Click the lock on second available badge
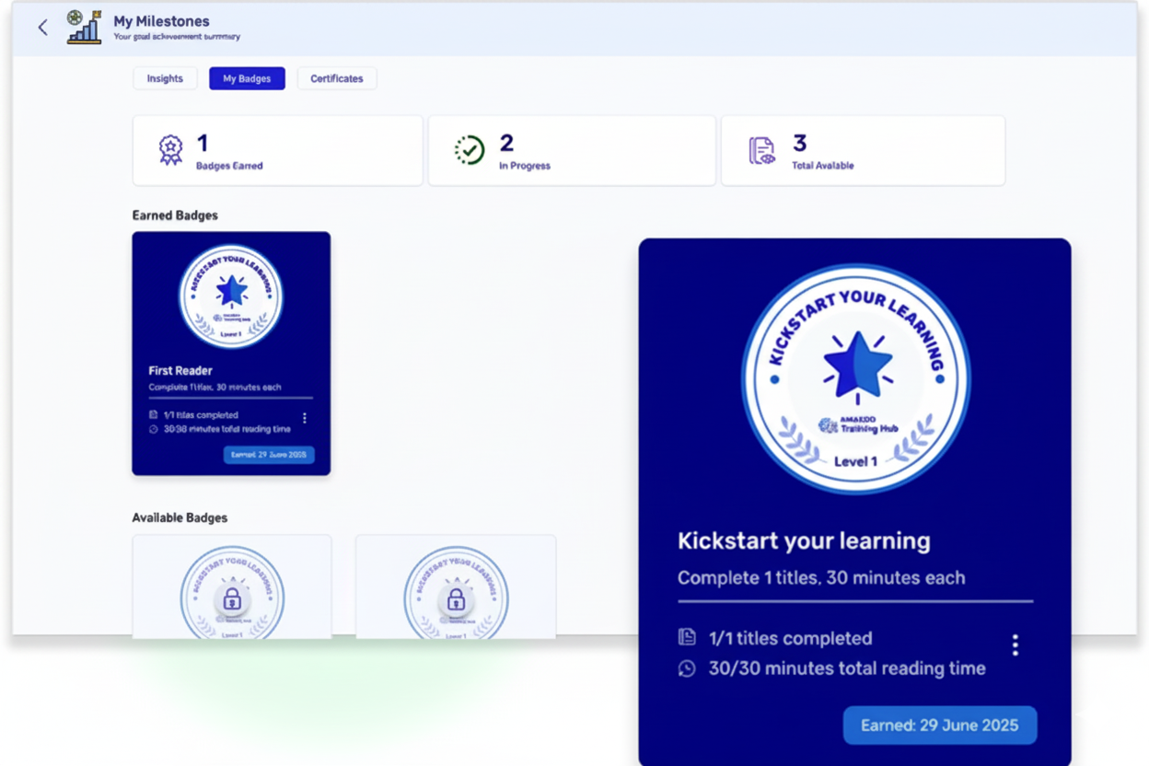Image resolution: width=1149 pixels, height=766 pixels. (x=456, y=601)
